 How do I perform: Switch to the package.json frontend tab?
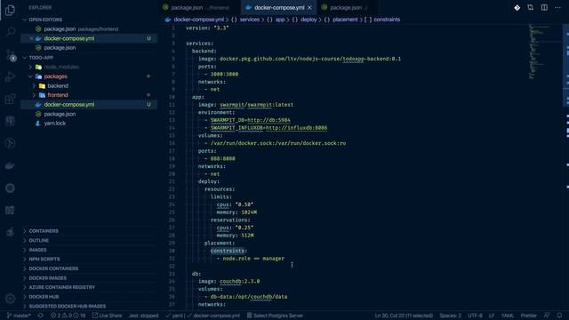click(199, 7)
